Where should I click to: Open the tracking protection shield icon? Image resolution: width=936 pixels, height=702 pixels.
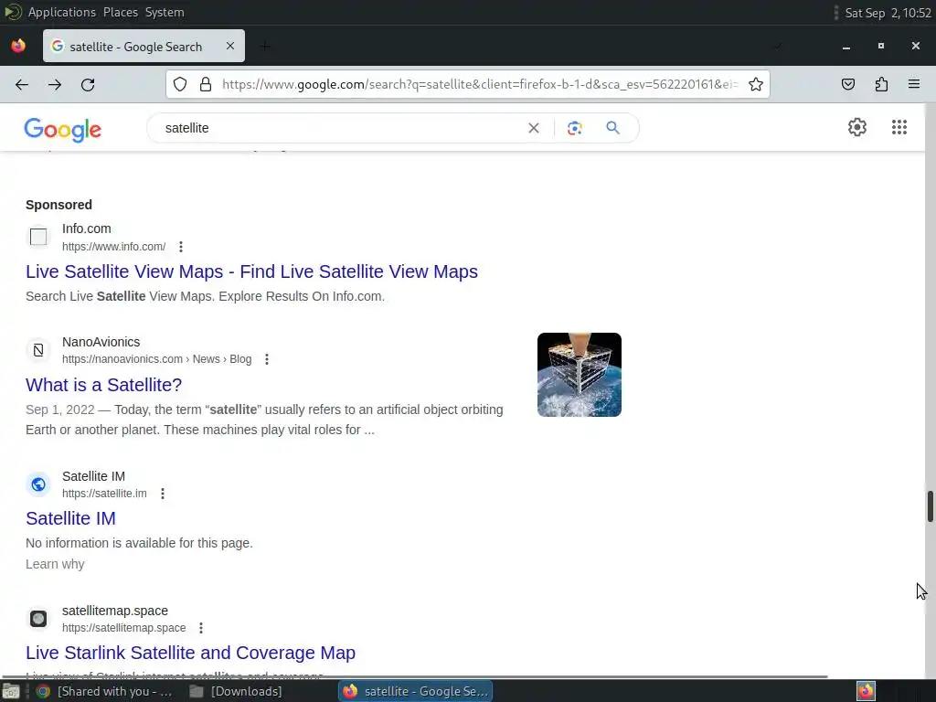click(x=180, y=84)
